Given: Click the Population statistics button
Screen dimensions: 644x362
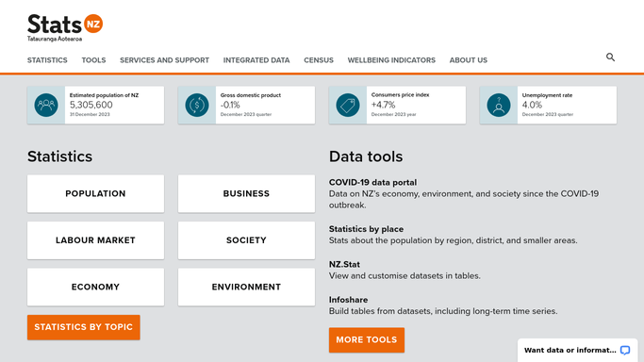Looking at the screenshot, I should 95,193.
